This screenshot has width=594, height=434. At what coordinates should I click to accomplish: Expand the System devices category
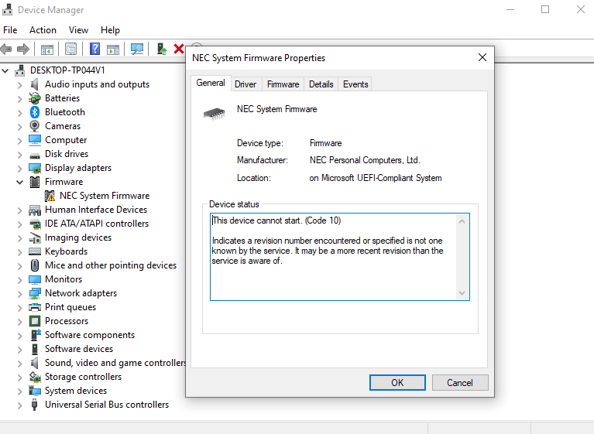click(x=19, y=391)
